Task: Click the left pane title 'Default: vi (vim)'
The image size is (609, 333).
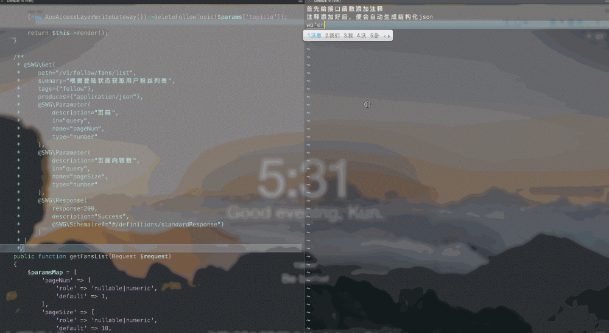Action: 20,1
